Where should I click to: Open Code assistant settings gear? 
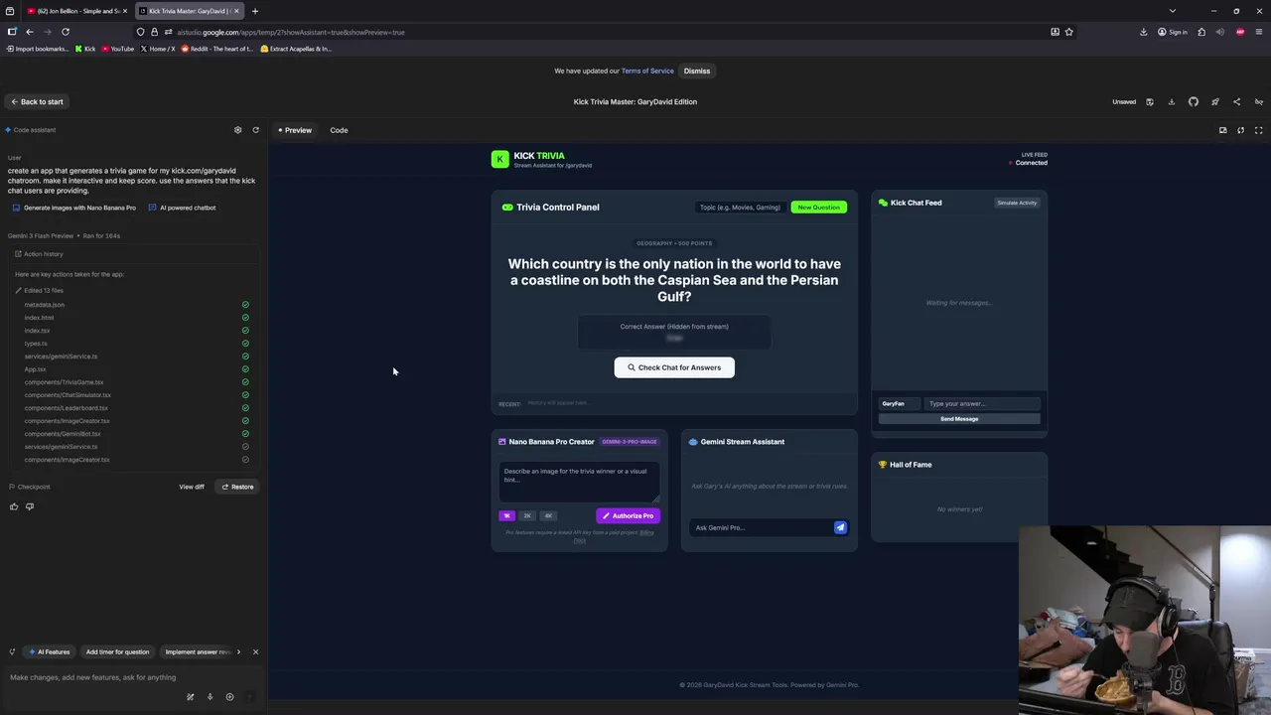coord(237,130)
